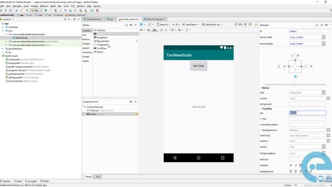
Task: Search attributes with magnifier icon
Action: click(317, 25)
